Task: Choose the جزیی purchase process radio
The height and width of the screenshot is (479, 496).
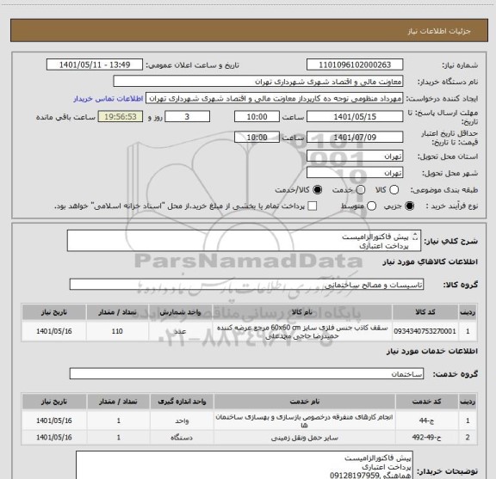Action: tap(410, 206)
